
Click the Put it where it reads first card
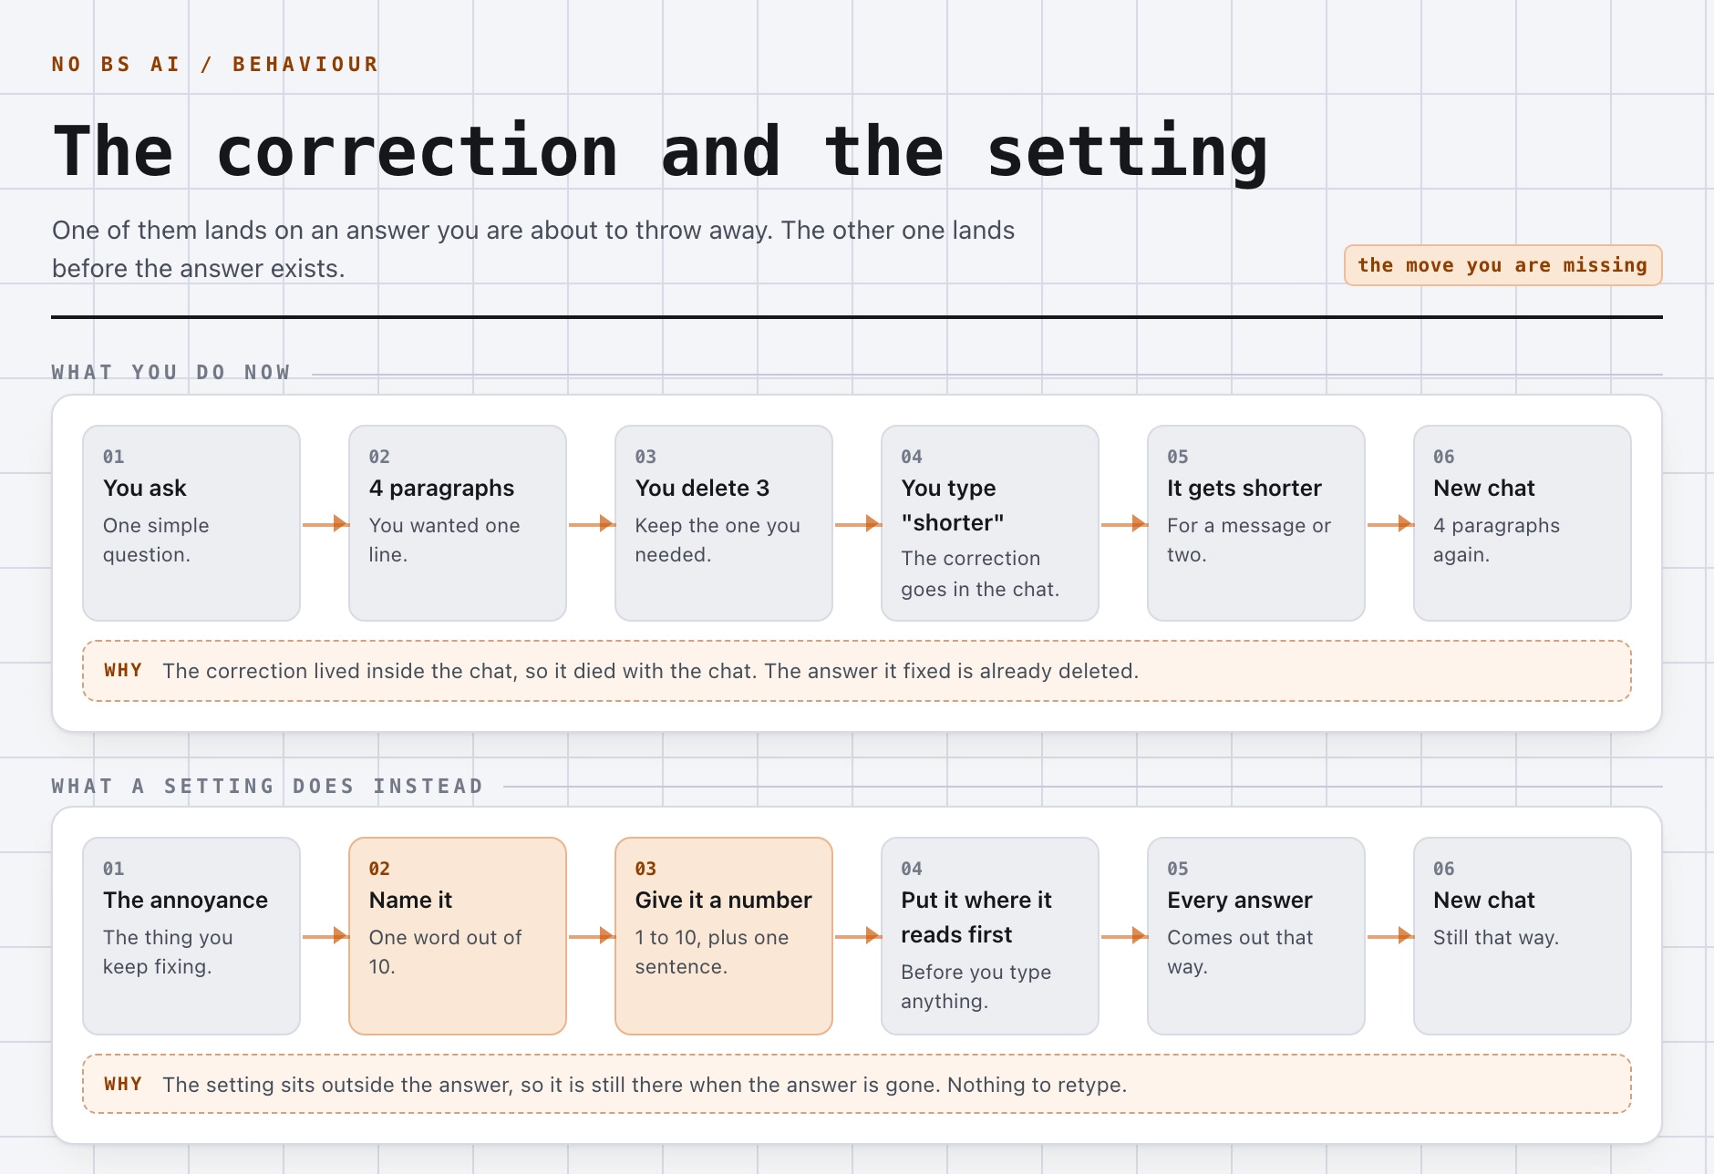click(990, 935)
